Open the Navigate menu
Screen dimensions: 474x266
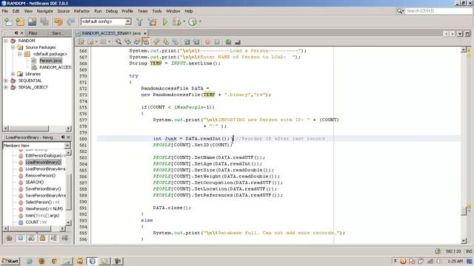pyautogui.click(x=45, y=11)
